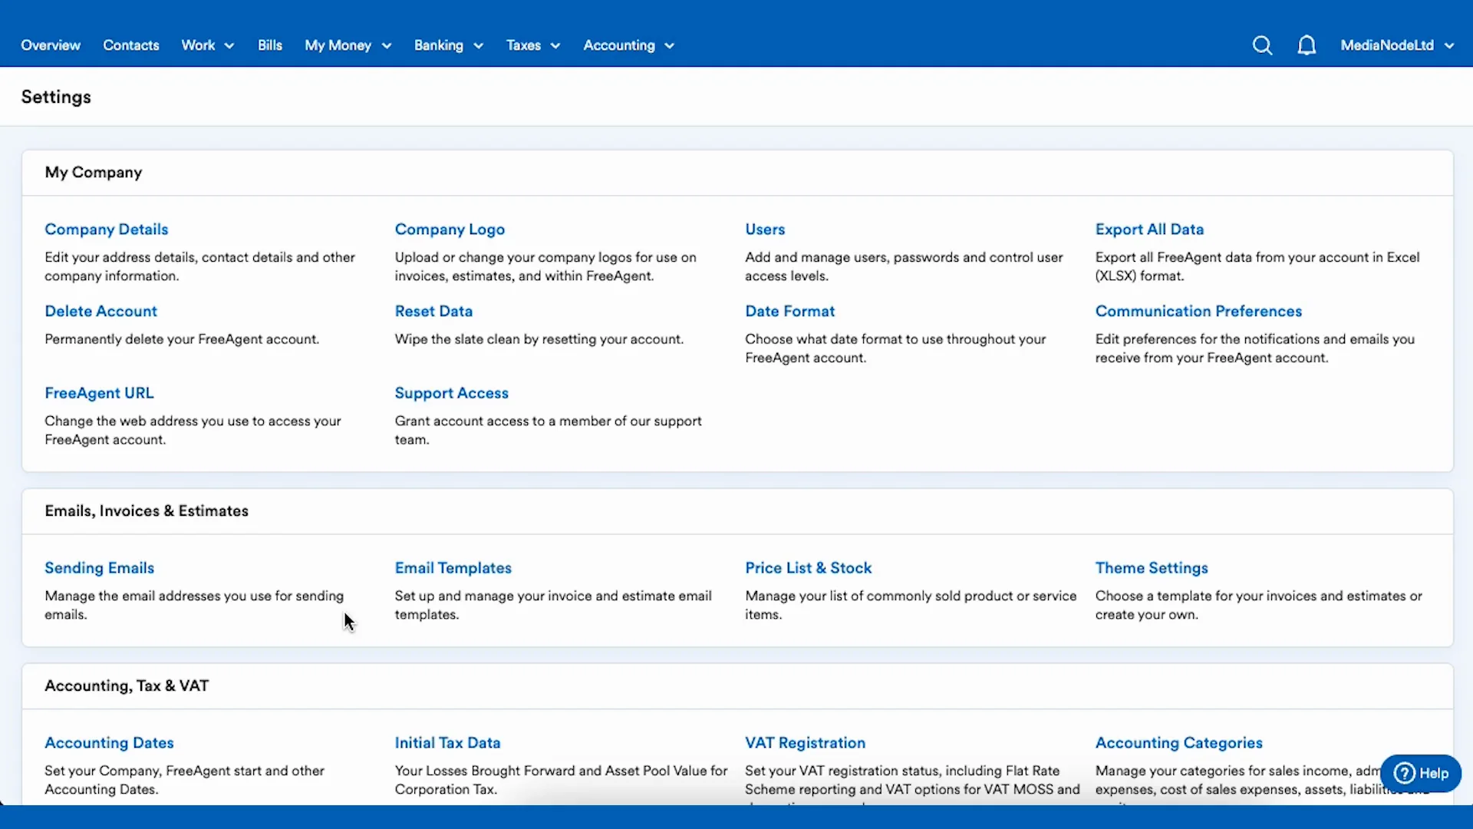Open the notifications bell
The width and height of the screenshot is (1473, 829).
pos(1307,45)
